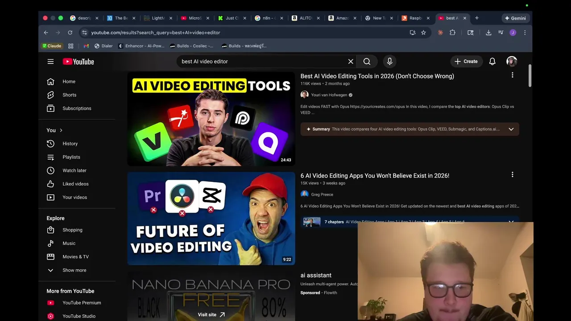
Task: Open the Chrome profile J avatar
Action: pyautogui.click(x=513, y=33)
